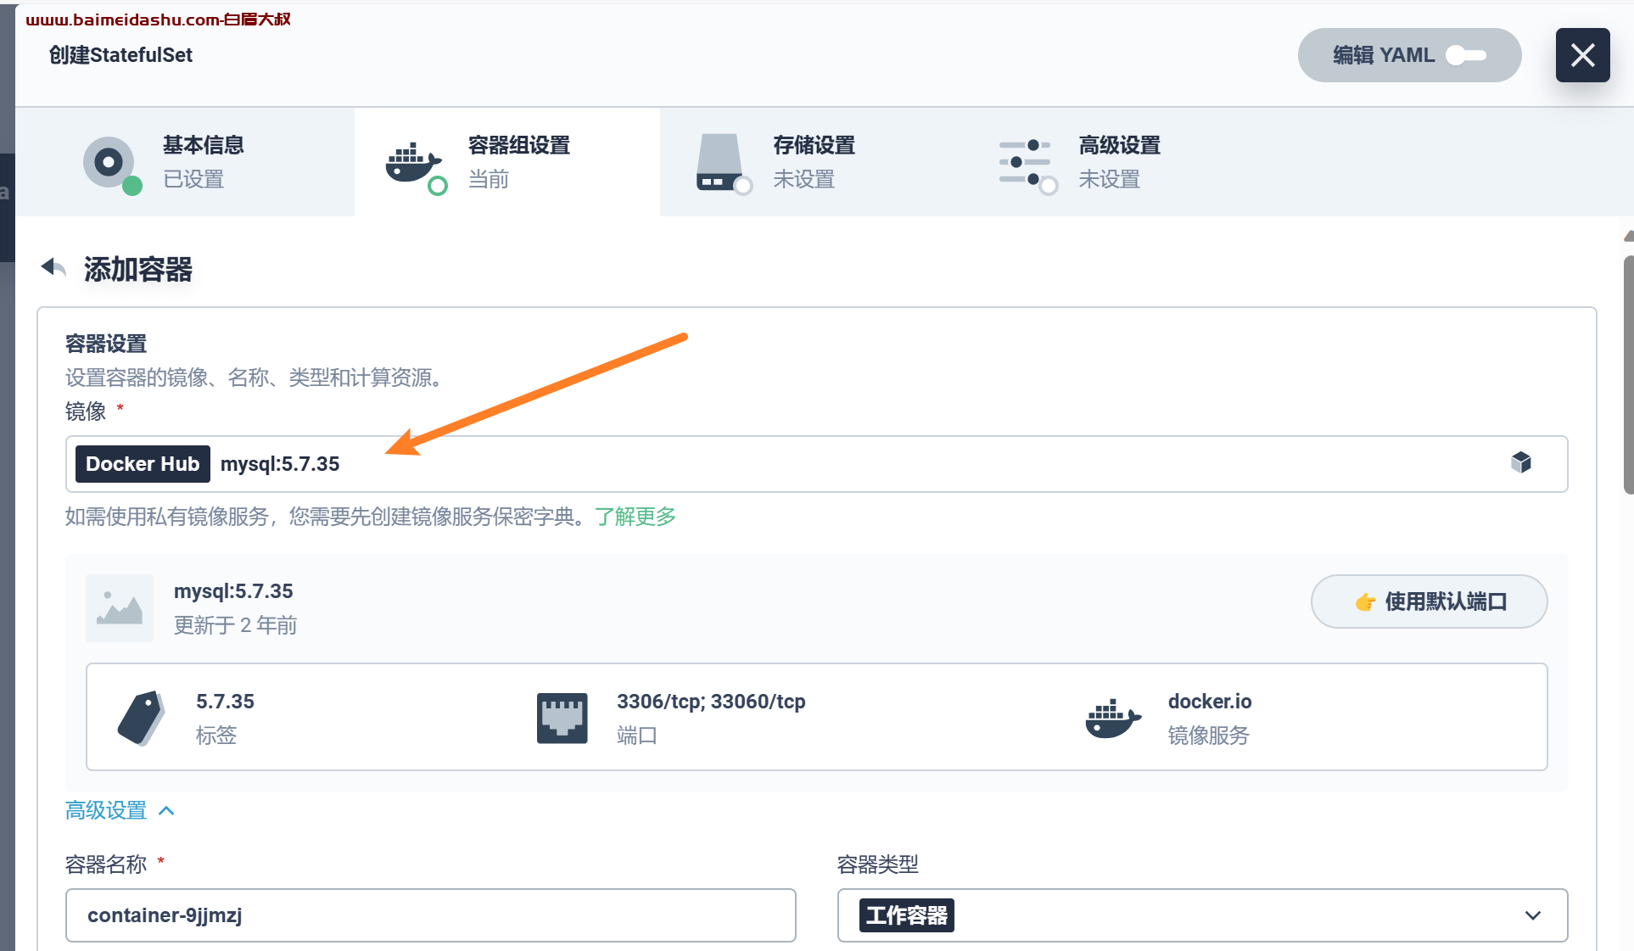Open the 基本信息 step tab
1634x951 pixels.
[185, 162]
